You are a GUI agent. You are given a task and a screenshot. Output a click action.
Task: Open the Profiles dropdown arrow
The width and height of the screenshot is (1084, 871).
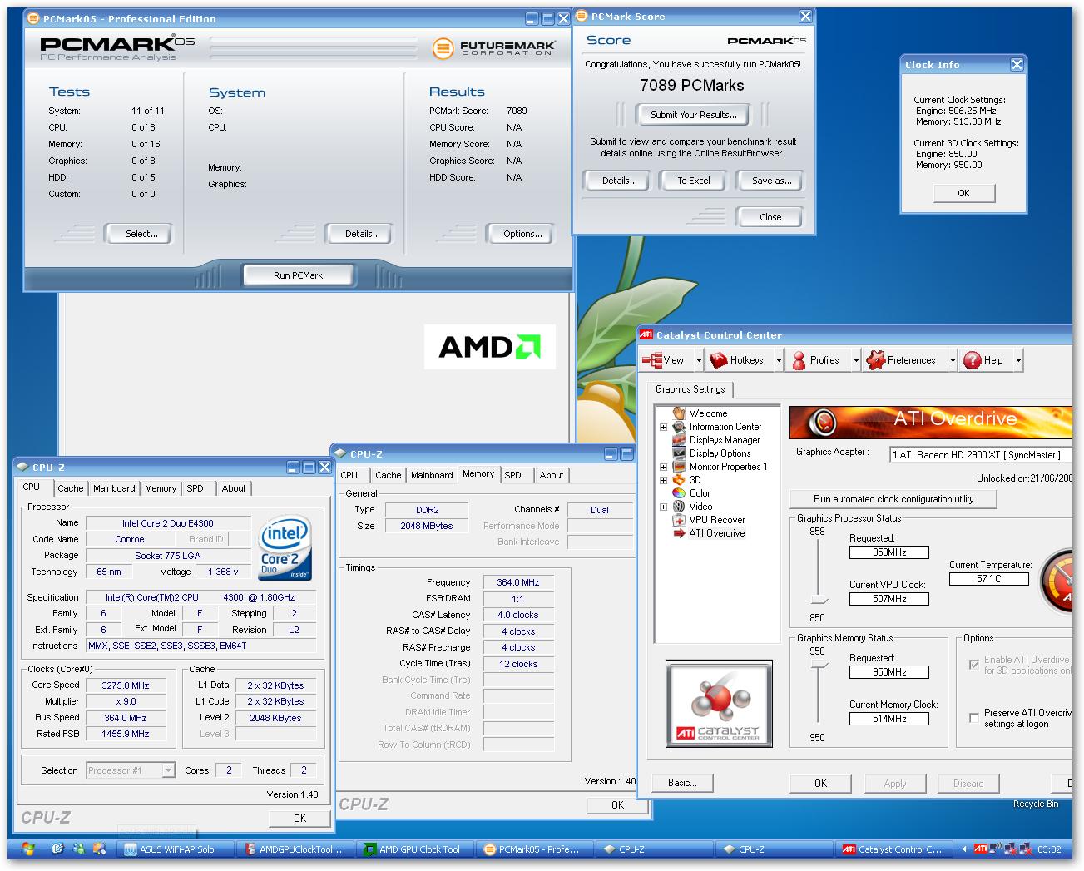click(855, 360)
